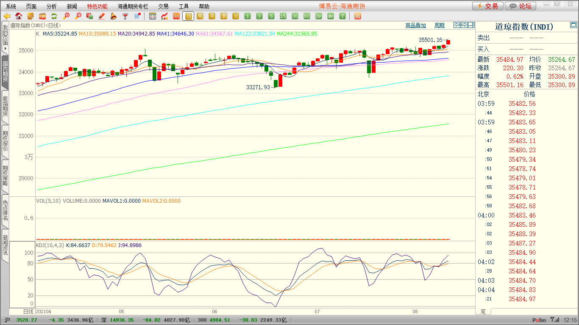Open the 特色功能 menu
Image resolution: width=579 pixels, height=325 pixels.
point(97,6)
